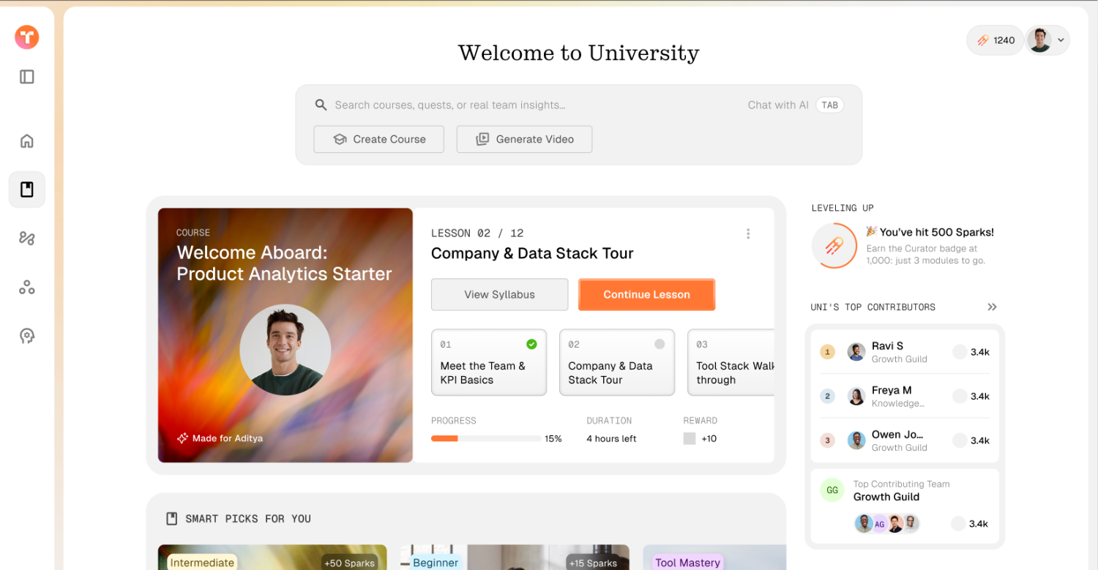Click Freya M avatar

click(856, 396)
